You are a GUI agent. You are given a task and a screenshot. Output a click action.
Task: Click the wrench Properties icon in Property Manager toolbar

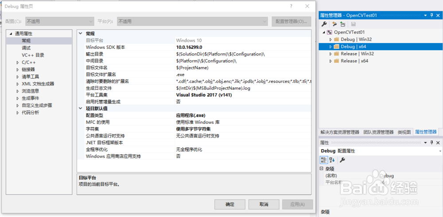pos(324,24)
